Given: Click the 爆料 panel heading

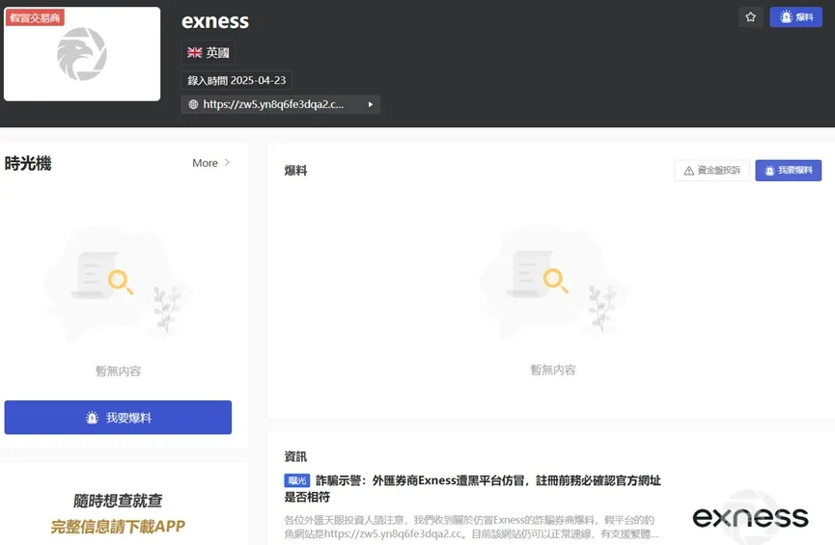Looking at the screenshot, I should pos(295,171).
